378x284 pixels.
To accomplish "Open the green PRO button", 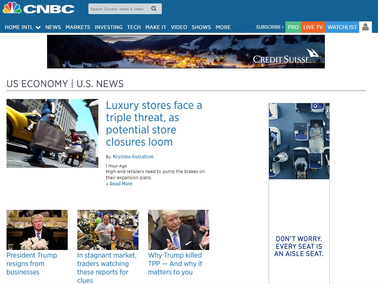I will 293,27.
